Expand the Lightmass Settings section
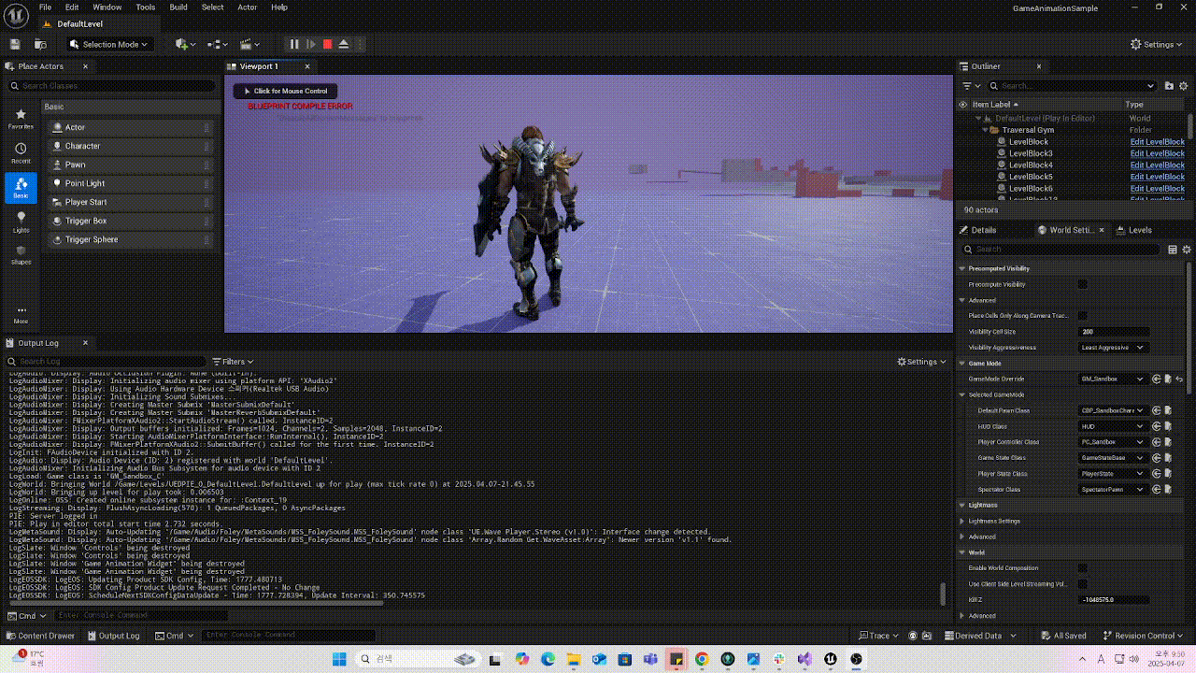The width and height of the screenshot is (1196, 673). [963, 521]
